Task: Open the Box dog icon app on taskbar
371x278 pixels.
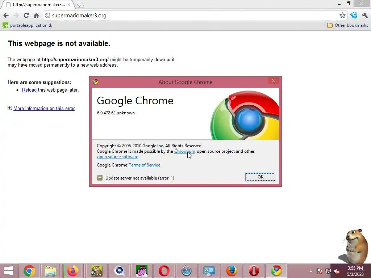Action: [96, 271]
